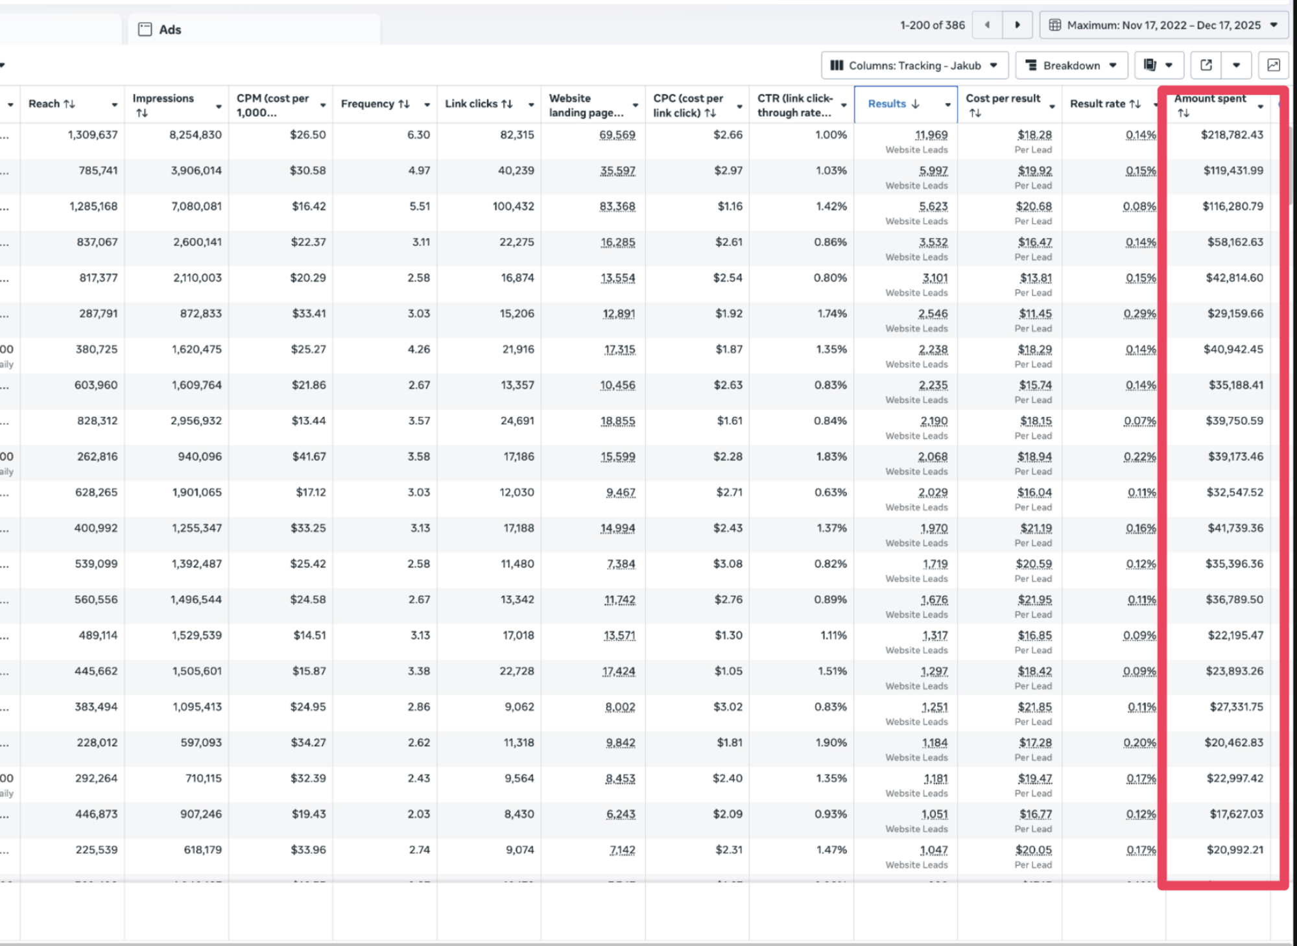Click the export table data icon
Image resolution: width=1297 pixels, height=946 pixels.
[x=1206, y=65]
